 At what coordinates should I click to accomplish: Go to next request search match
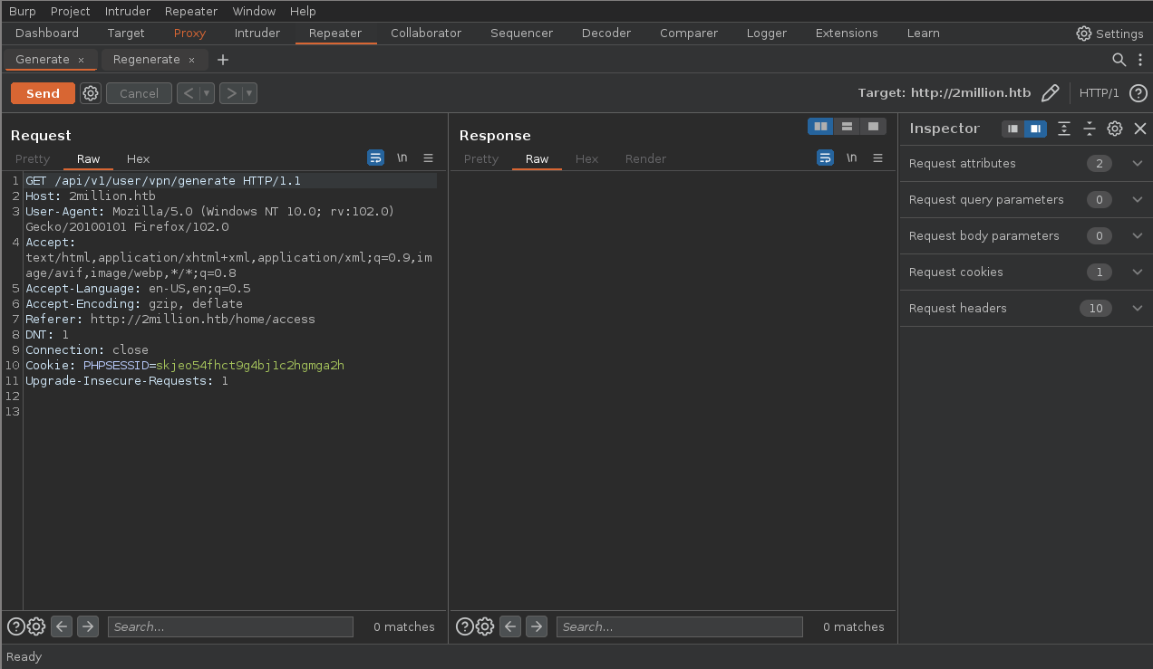87,626
